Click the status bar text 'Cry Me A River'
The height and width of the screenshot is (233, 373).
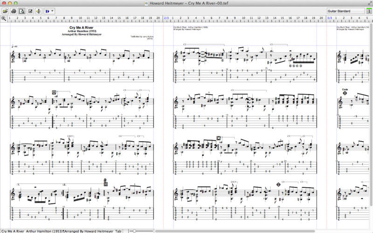tap(13, 231)
